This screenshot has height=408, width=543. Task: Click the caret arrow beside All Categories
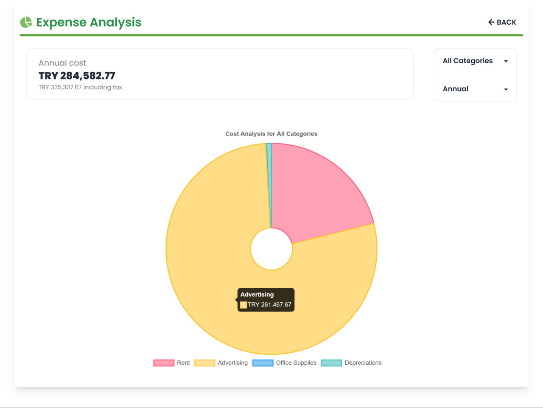506,61
